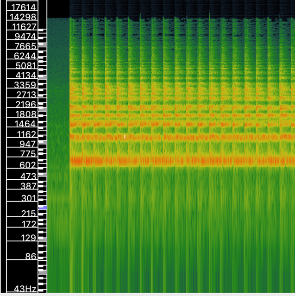Image resolution: width=295 pixels, height=296 pixels.
Task: Select the 301 Hz scale label
Action: [x=28, y=198]
